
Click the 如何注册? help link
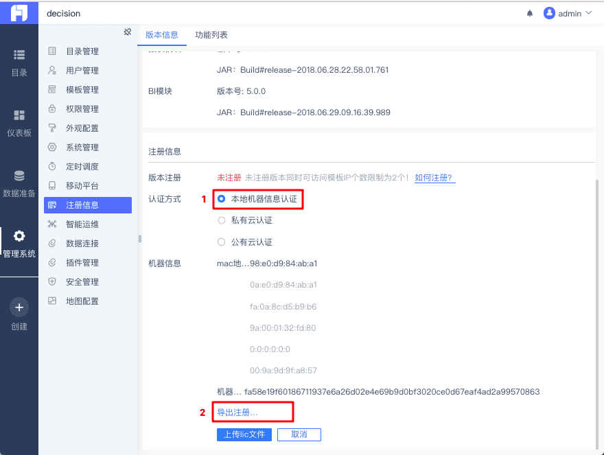pos(434,178)
